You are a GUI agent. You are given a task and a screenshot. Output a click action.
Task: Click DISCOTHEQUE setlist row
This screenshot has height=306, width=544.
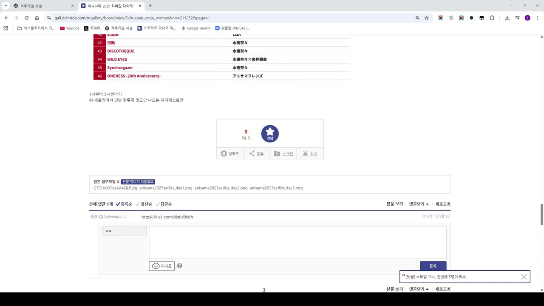click(221, 51)
